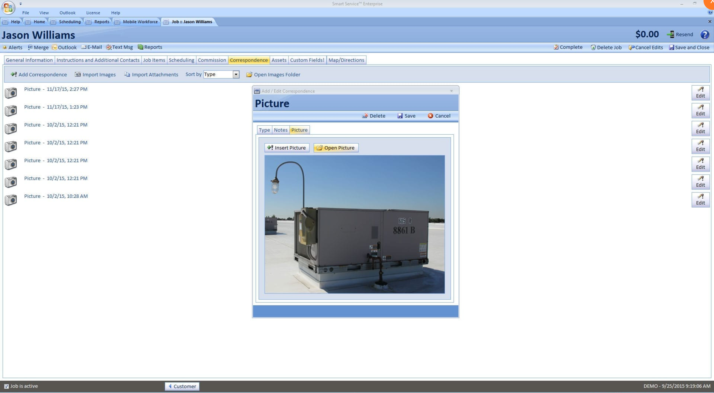Switch to the Job Items tab
714x393 pixels.
(x=154, y=60)
